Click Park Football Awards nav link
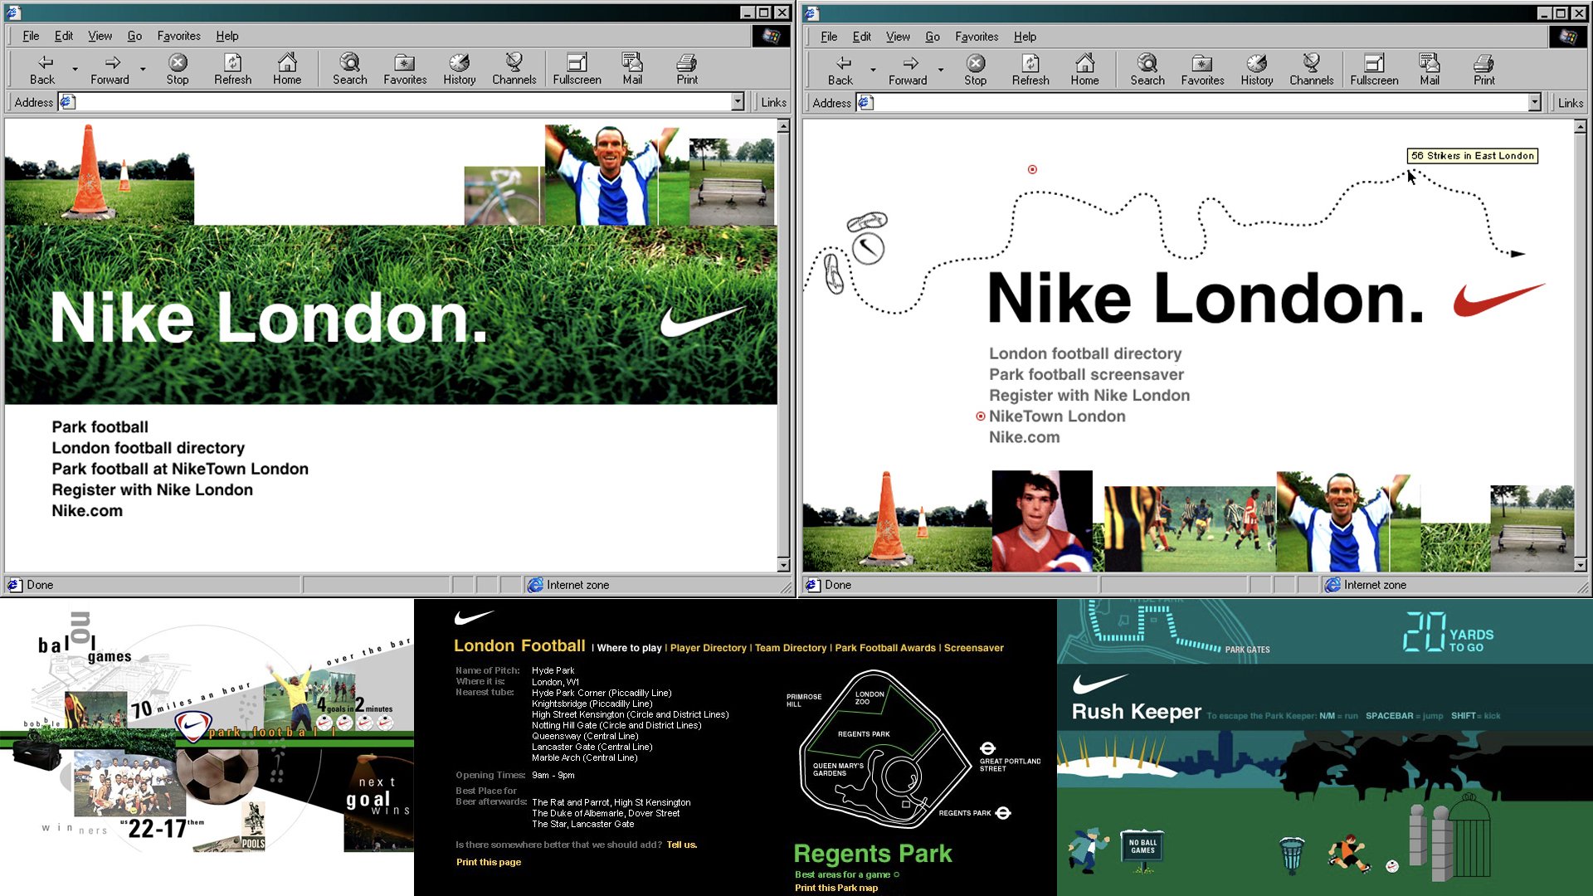 pyautogui.click(x=885, y=648)
